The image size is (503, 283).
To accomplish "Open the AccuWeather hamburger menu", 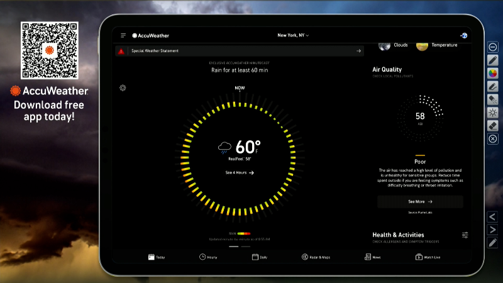I will click(x=123, y=35).
